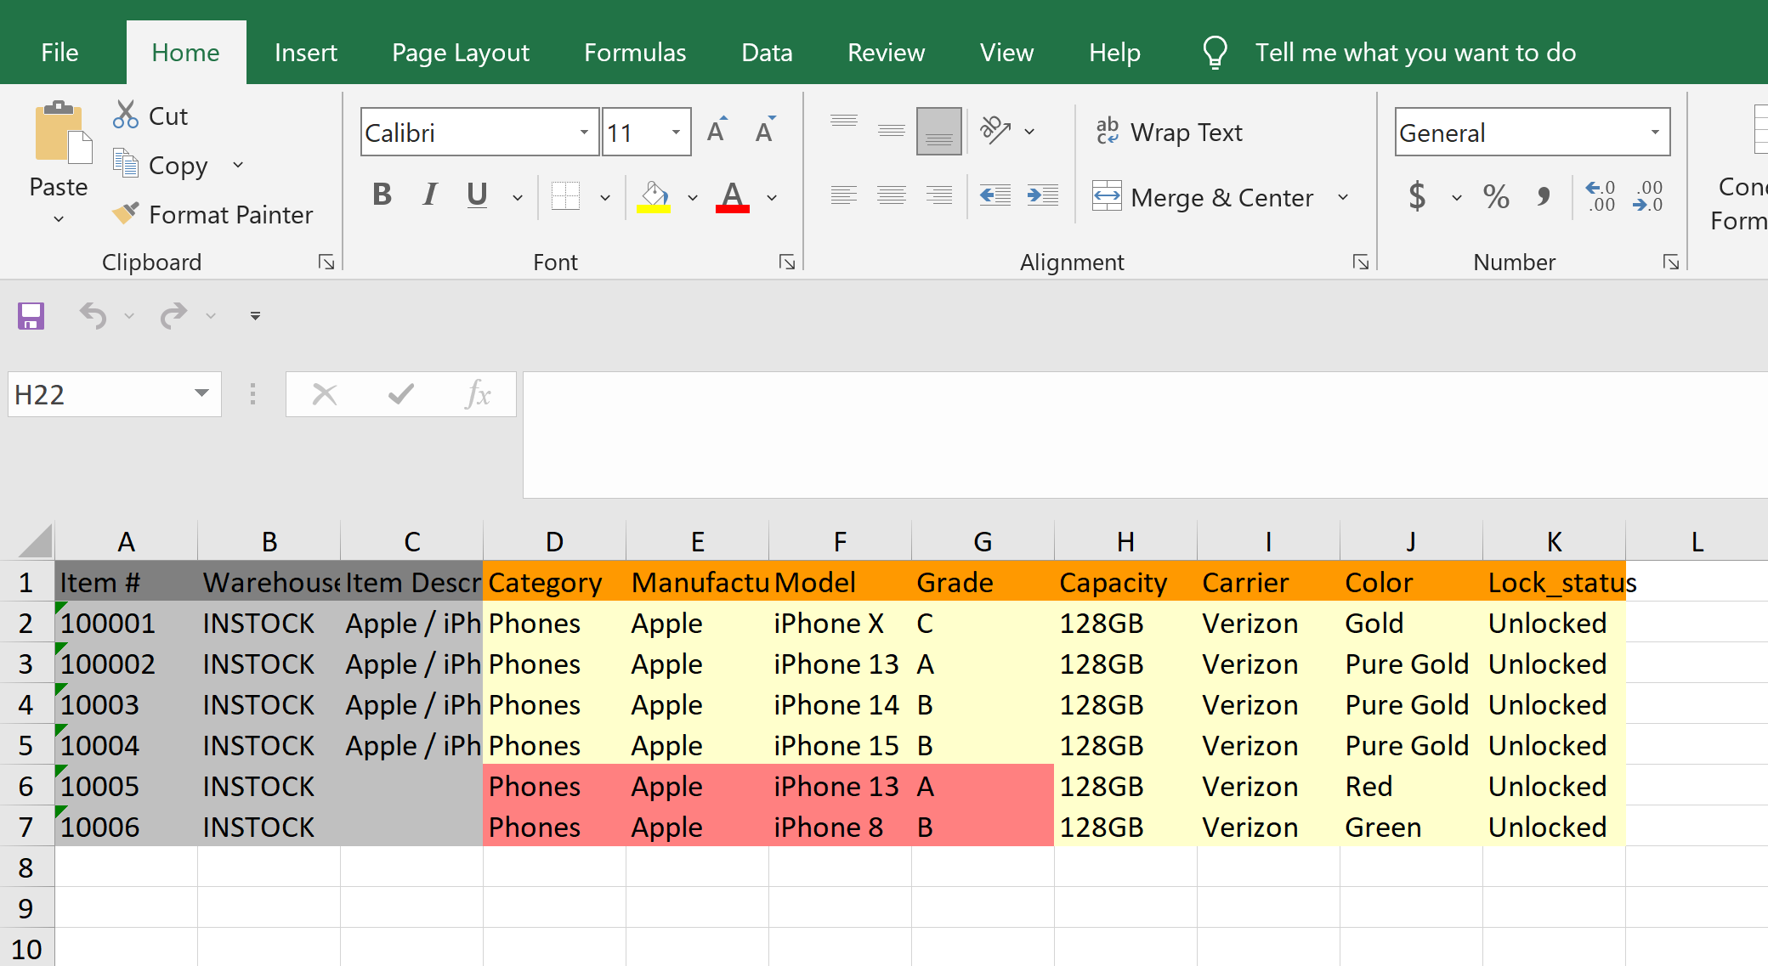Click the orientation text angle icon
1768x966 pixels.
pyautogui.click(x=995, y=130)
